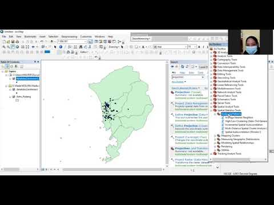
Task: Select the Data Management Tools toolbox
Action: [x=230, y=71]
